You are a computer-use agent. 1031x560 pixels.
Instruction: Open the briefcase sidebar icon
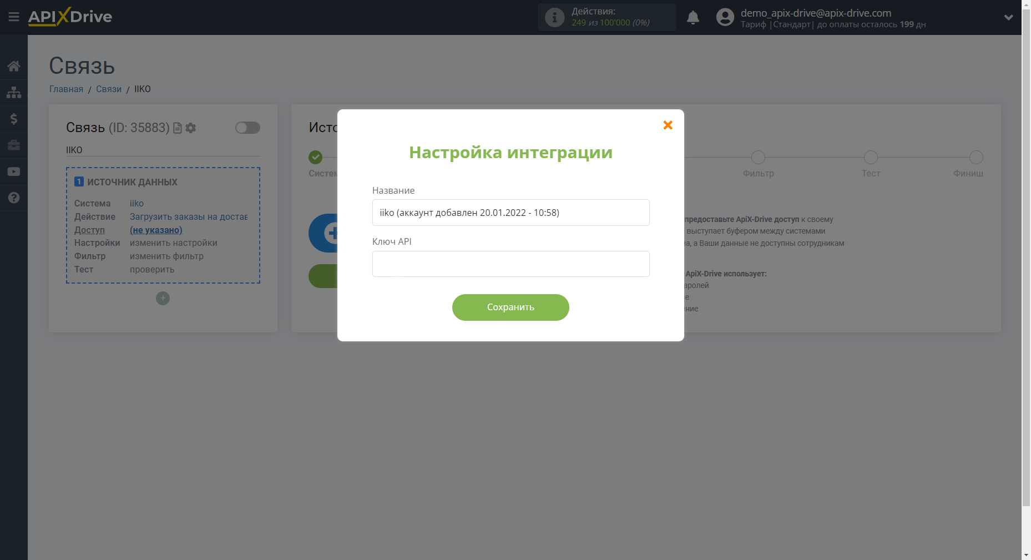[14, 145]
